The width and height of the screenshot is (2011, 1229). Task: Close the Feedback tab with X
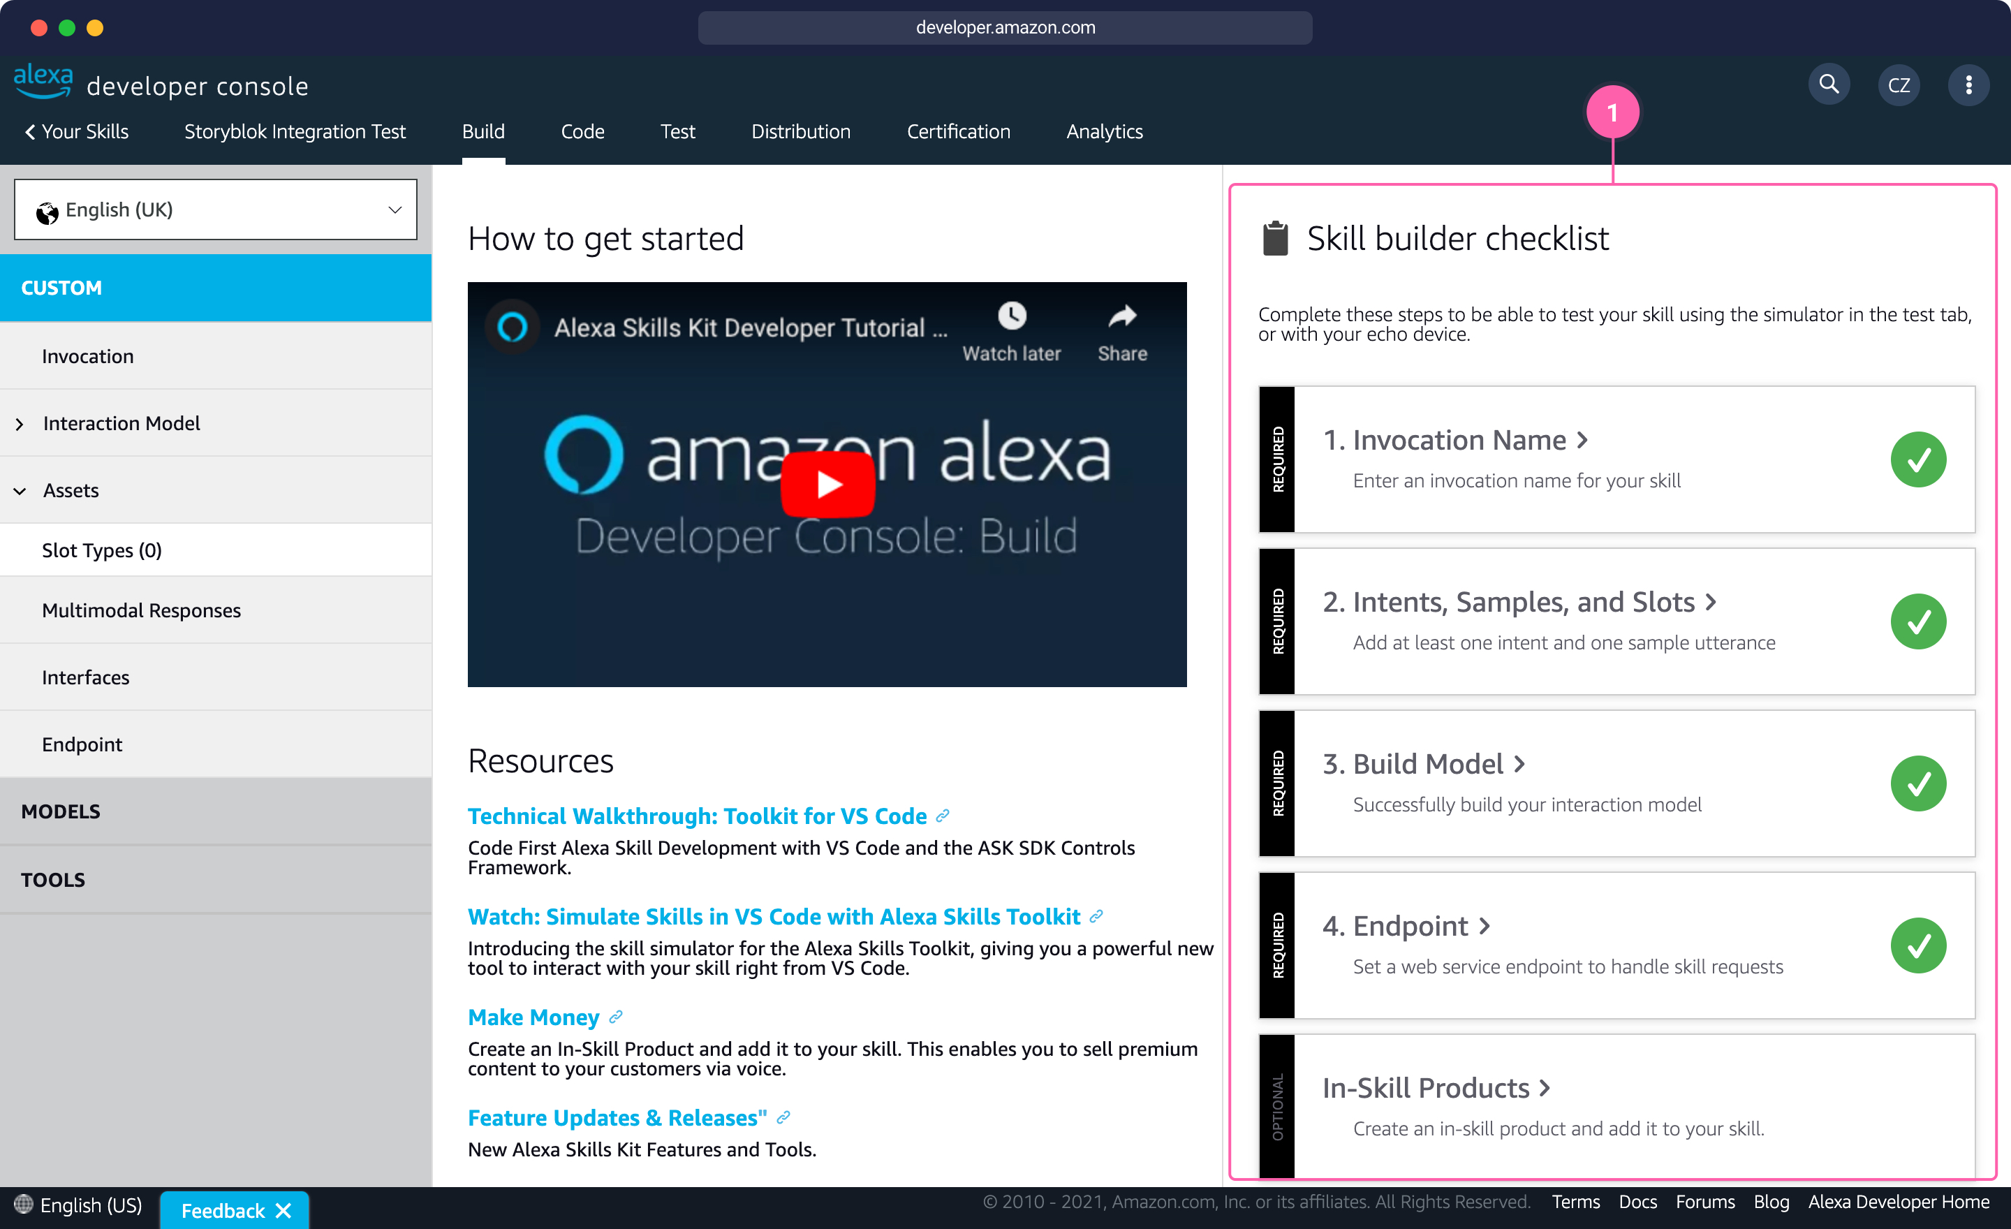pos(283,1210)
